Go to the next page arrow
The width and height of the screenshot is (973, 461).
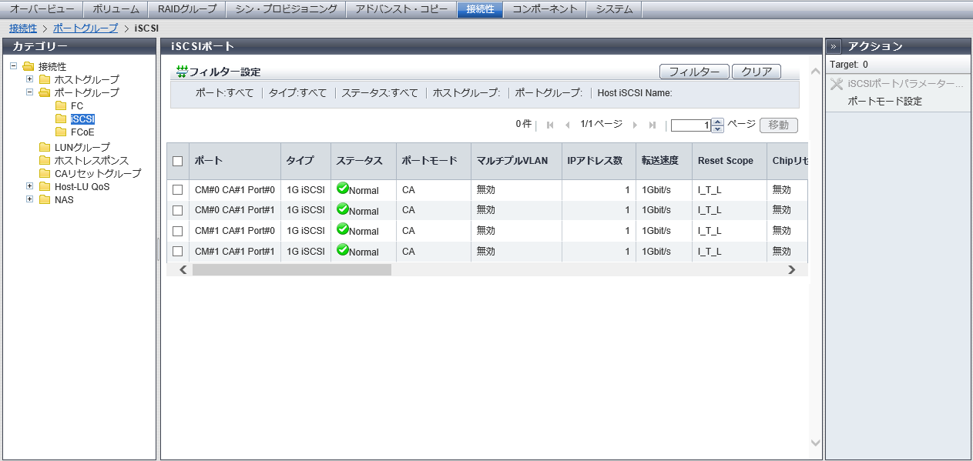tap(635, 125)
